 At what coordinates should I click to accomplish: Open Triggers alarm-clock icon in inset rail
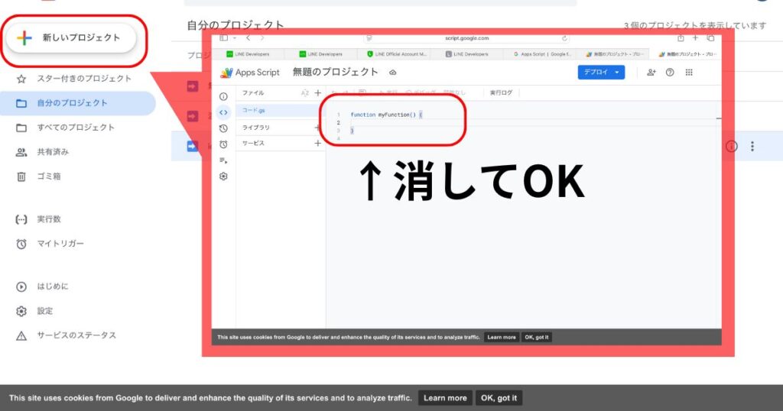tap(223, 144)
